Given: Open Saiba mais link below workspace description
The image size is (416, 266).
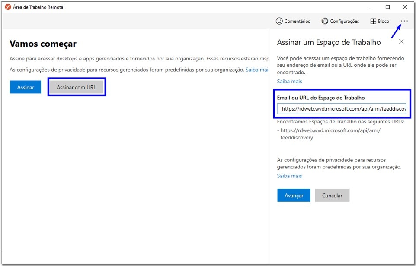Looking at the screenshot, I should (x=289, y=82).
